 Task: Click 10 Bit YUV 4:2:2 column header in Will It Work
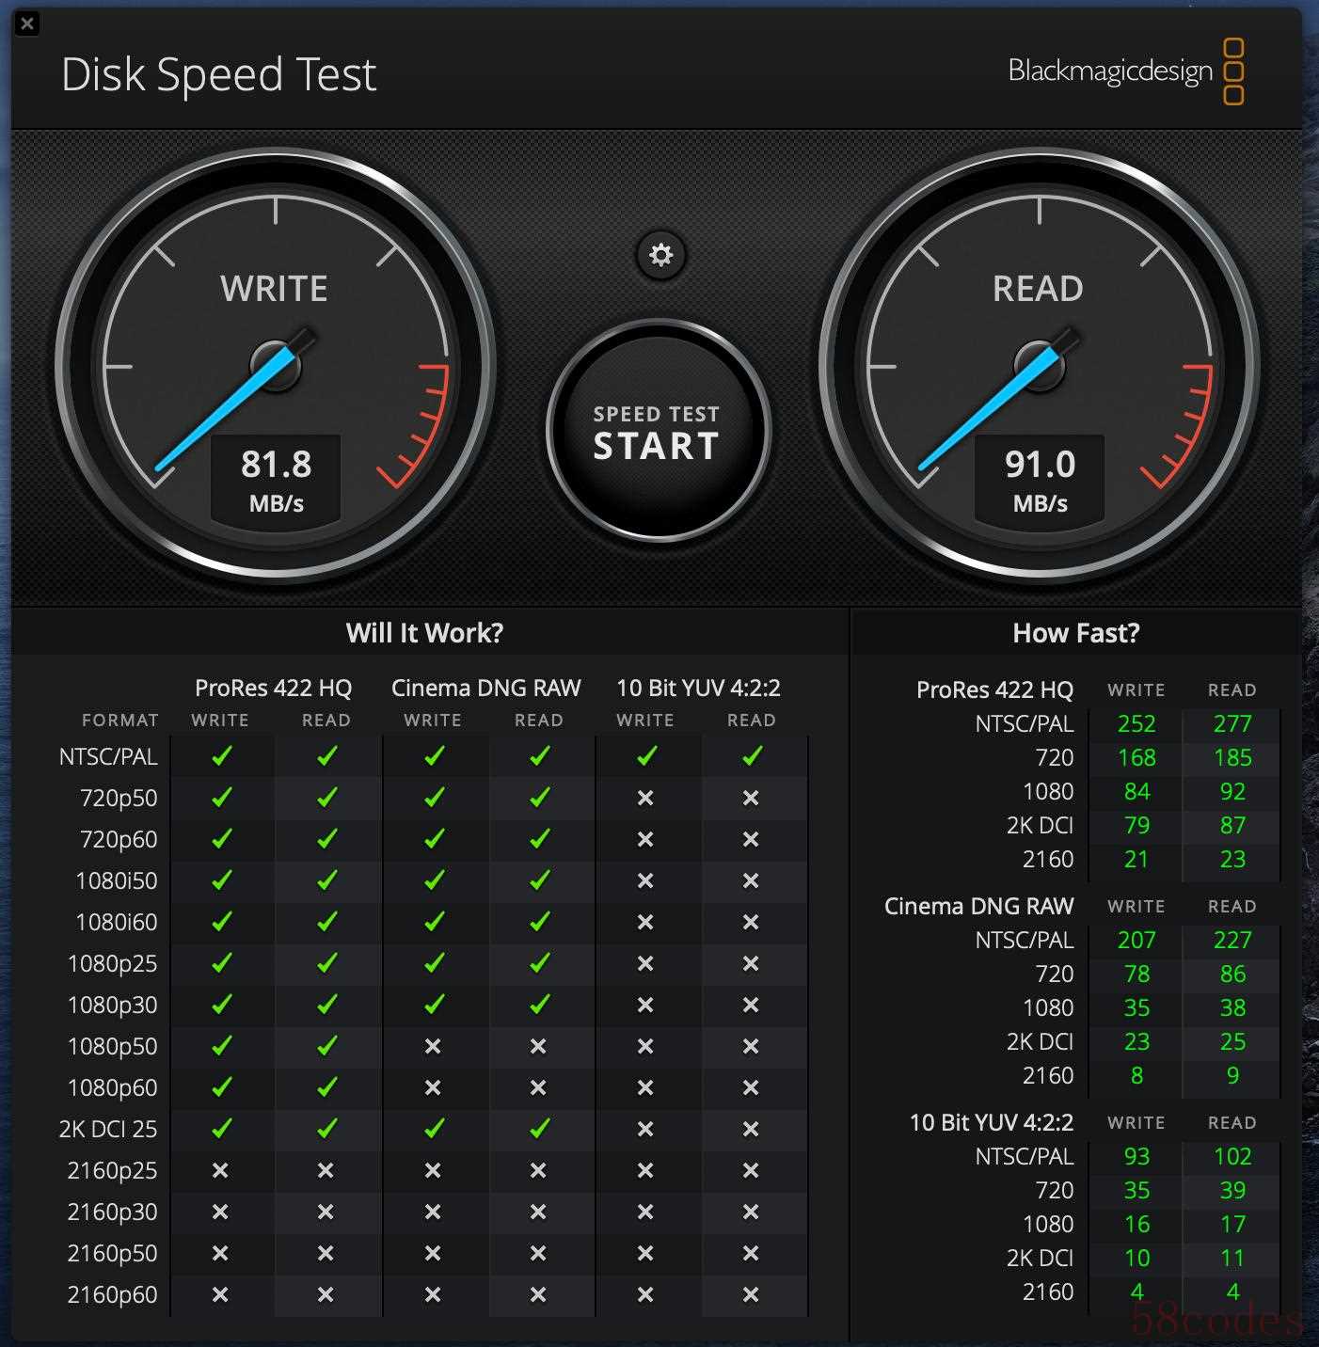pos(698,688)
